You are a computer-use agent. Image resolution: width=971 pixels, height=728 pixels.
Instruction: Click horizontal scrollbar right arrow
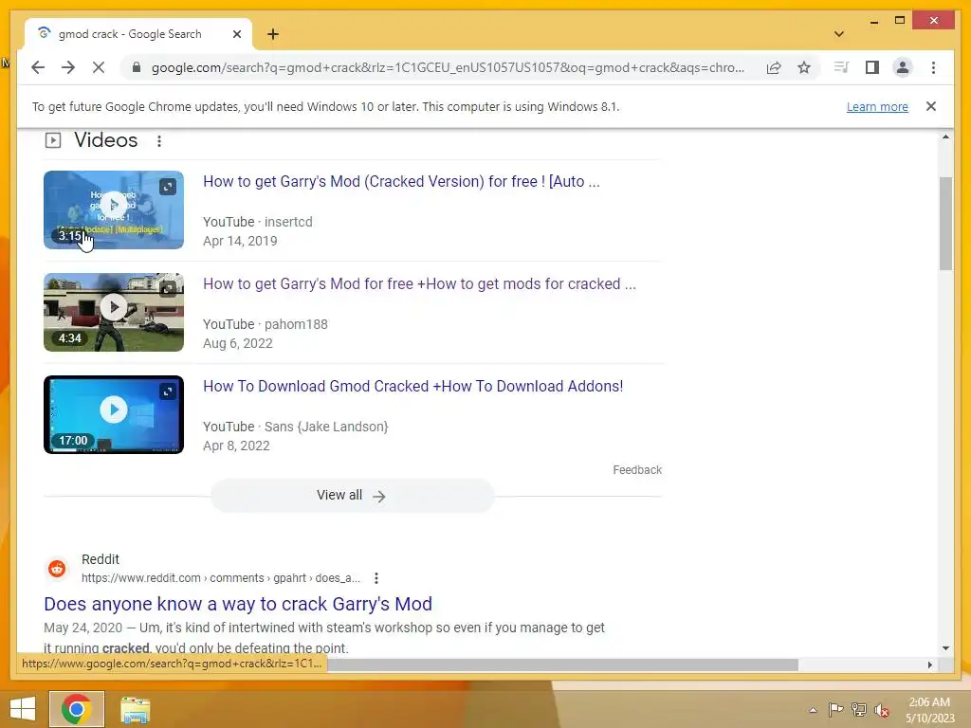point(929,664)
